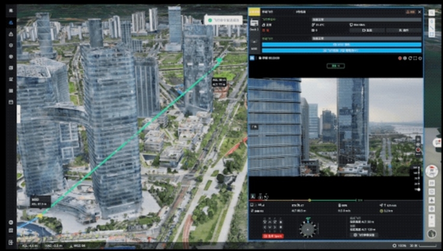The width and height of the screenshot is (443, 251).
Task: Toggle the small green button above live video
Action: [x=336, y=66]
